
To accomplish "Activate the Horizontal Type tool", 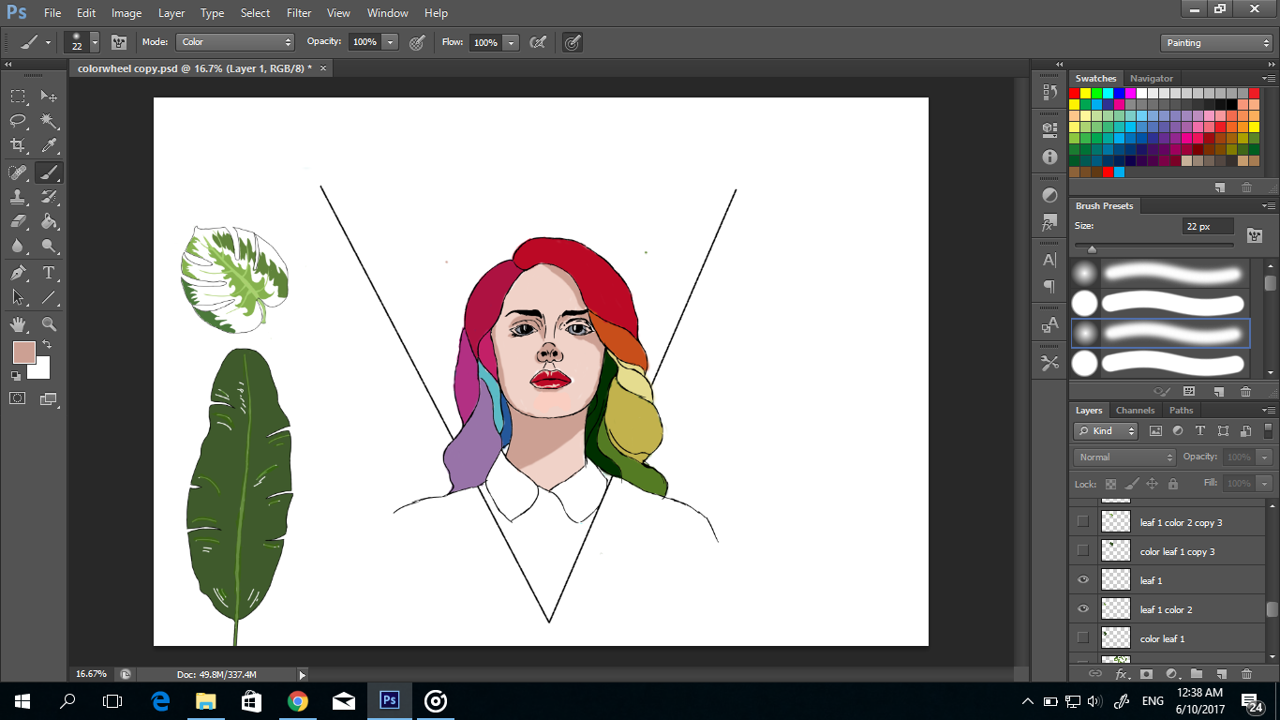I will click(x=50, y=273).
